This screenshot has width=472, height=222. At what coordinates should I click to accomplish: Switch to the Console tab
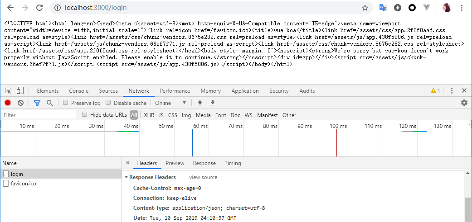click(x=78, y=91)
